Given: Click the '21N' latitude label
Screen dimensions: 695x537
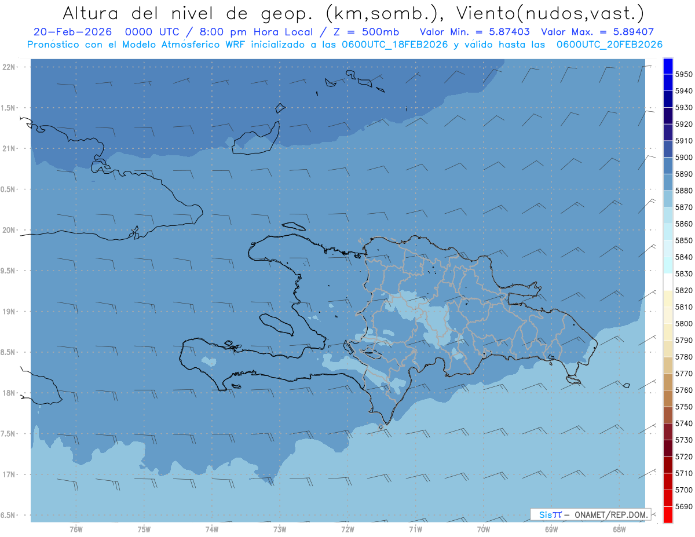Looking at the screenshot, I should (10, 149).
